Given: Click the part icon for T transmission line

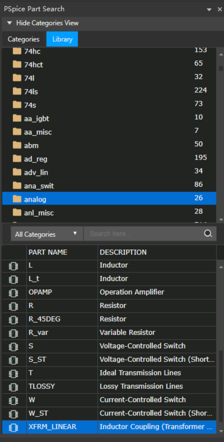Looking at the screenshot, I should [13, 374].
